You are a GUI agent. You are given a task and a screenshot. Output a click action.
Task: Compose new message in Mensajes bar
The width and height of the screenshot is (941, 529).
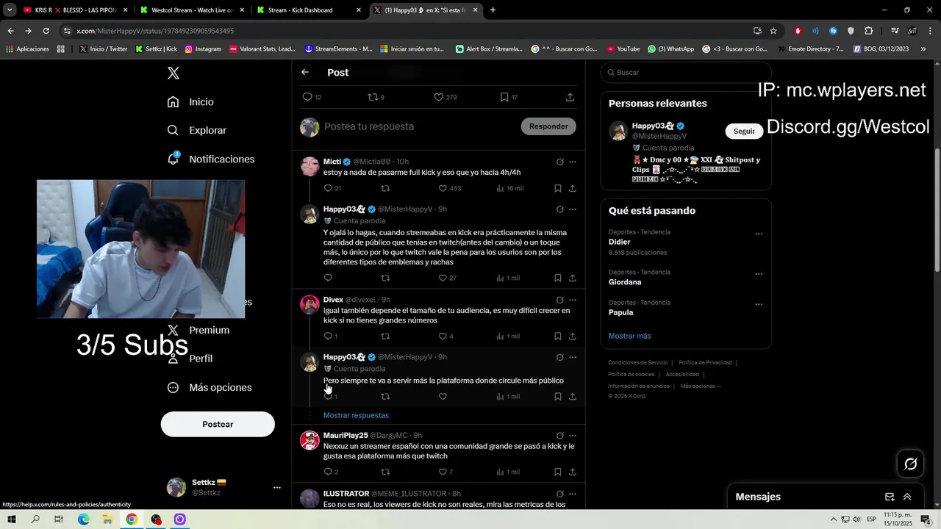pyautogui.click(x=890, y=497)
